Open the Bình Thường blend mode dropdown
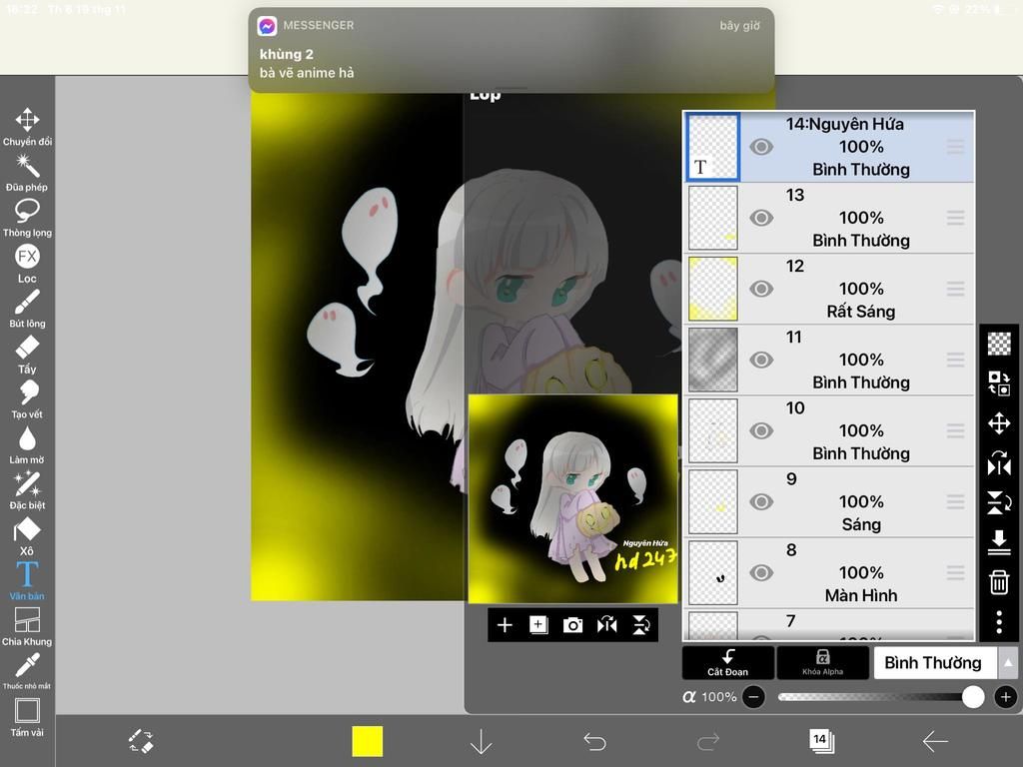The width and height of the screenshot is (1023, 767). [x=934, y=663]
